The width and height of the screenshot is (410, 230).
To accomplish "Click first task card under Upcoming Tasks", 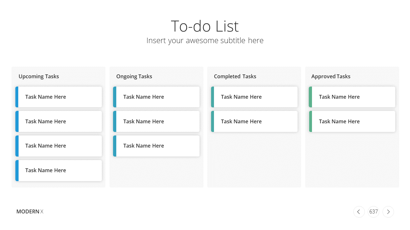I will (59, 97).
